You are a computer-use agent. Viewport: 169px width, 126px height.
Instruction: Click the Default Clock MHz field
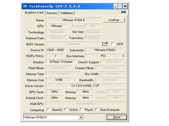click(54, 98)
